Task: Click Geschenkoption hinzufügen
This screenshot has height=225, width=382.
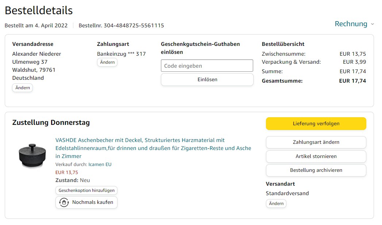Action: click(87, 190)
